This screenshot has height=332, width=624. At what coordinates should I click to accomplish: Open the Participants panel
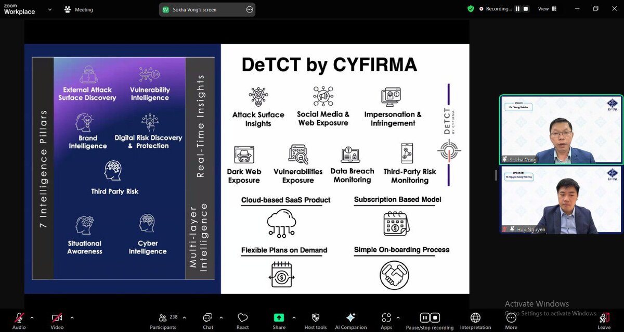pyautogui.click(x=163, y=321)
